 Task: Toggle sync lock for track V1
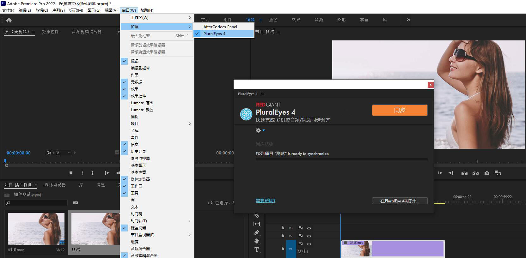coord(301,244)
